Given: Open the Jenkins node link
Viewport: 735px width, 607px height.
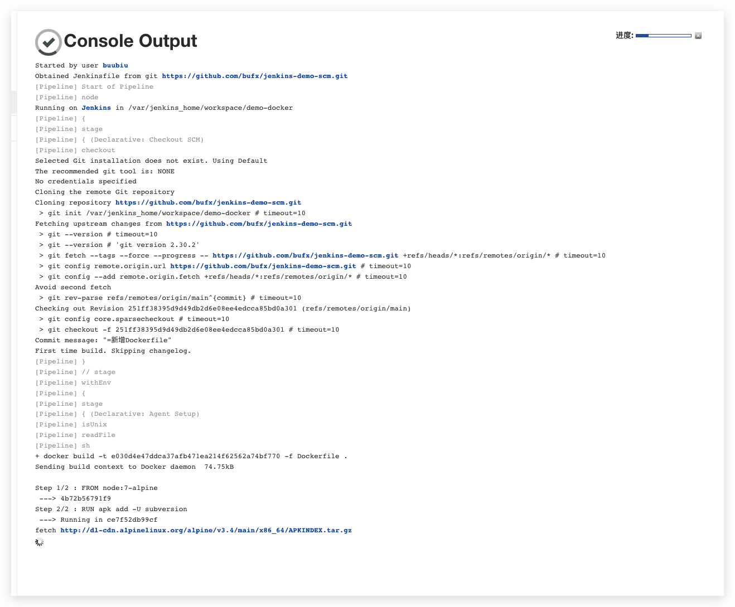Looking at the screenshot, I should tap(96, 108).
